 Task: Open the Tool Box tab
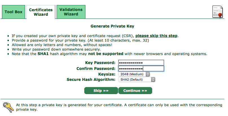pyautogui.click(x=14, y=12)
